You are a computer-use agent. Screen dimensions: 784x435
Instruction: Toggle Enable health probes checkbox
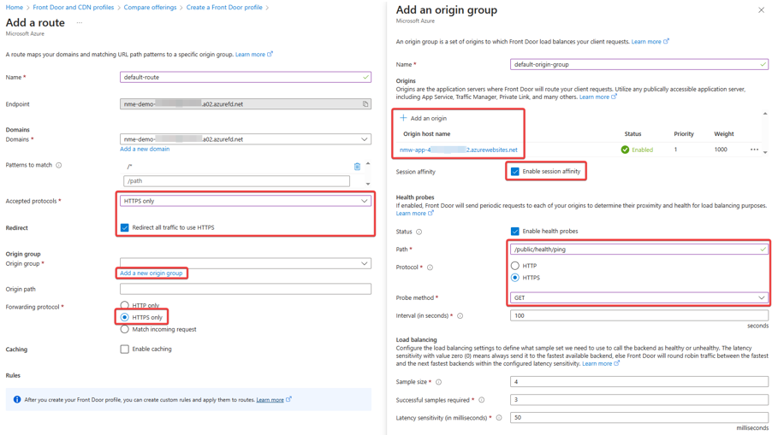point(515,232)
